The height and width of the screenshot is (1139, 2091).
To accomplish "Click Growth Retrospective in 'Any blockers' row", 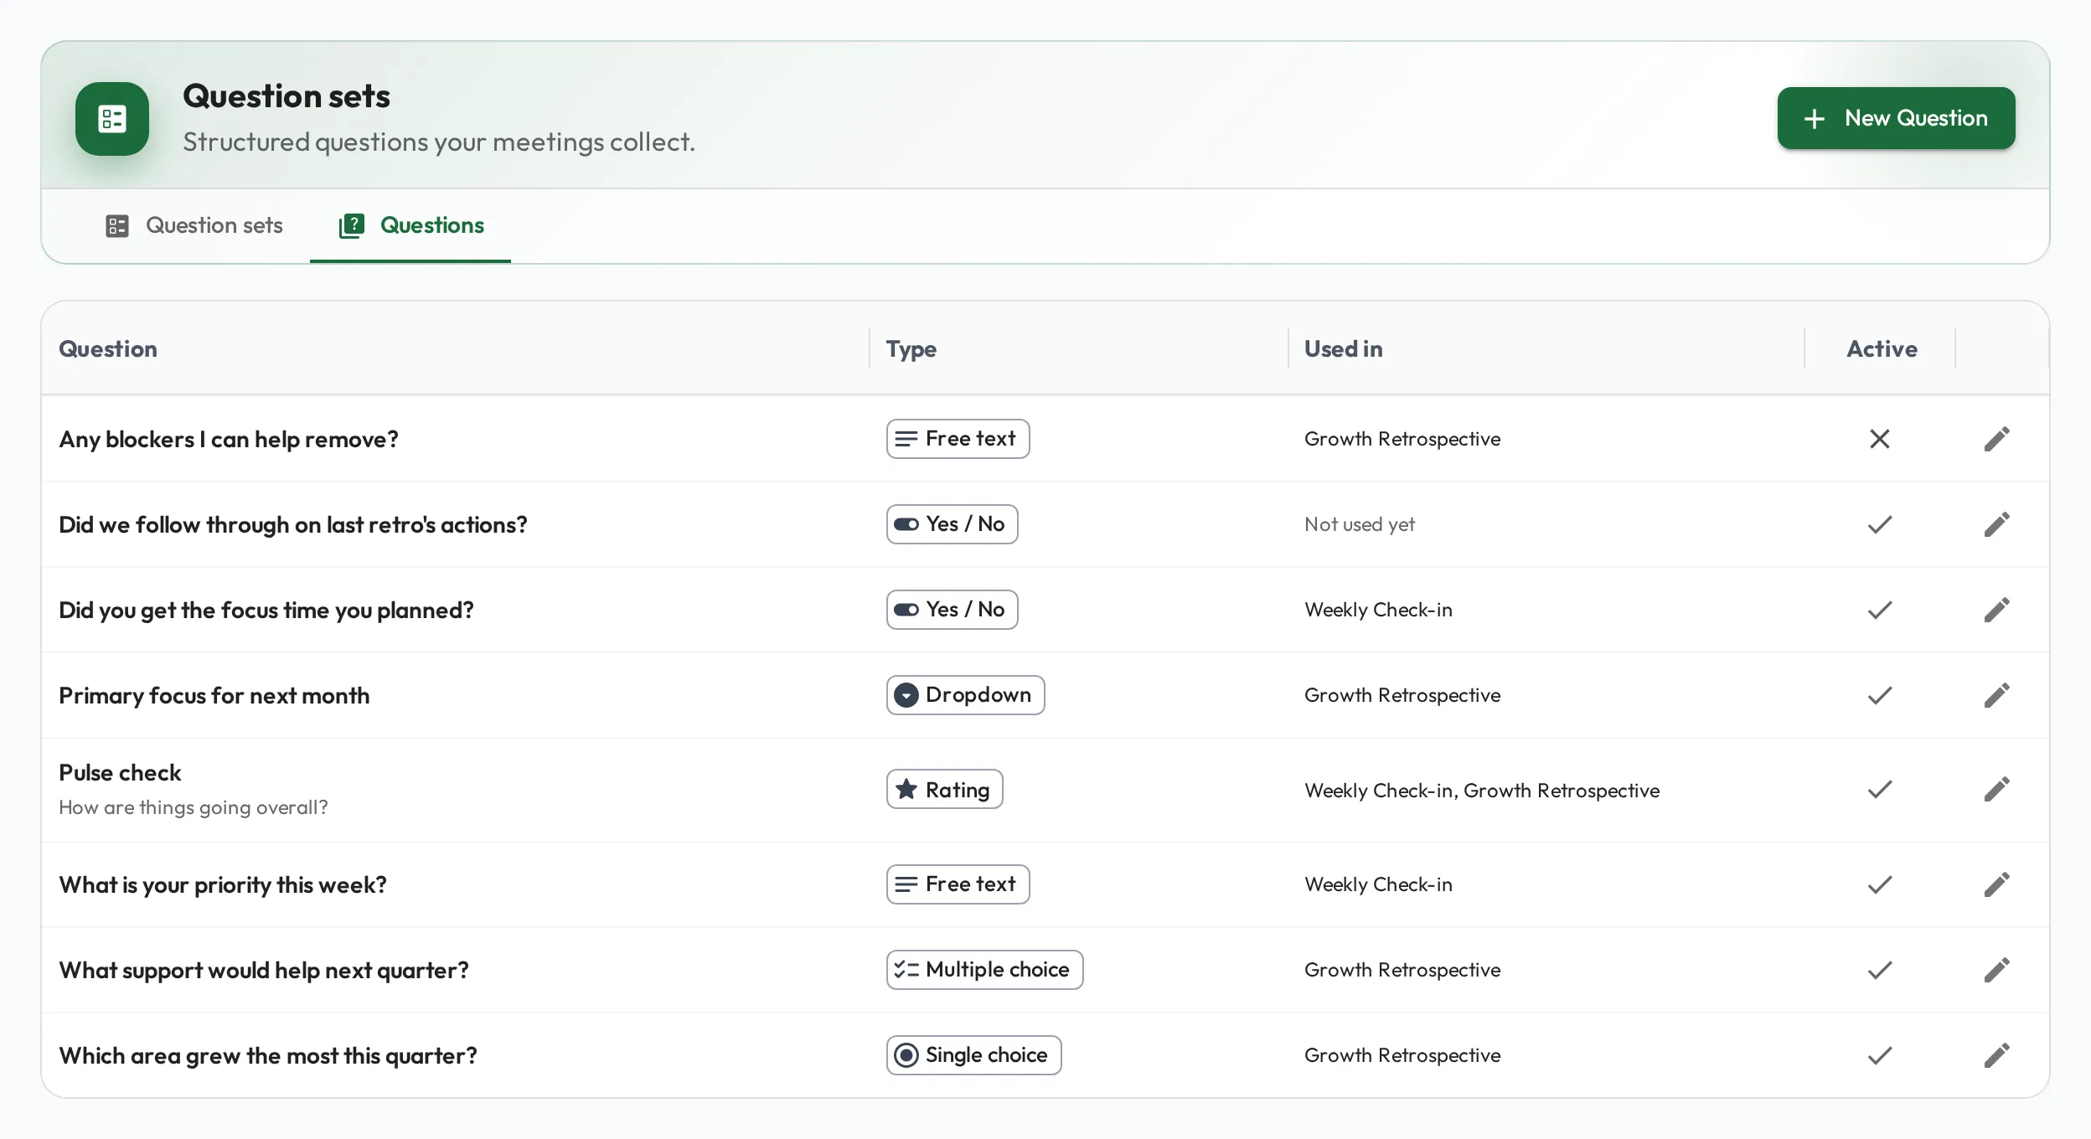I will (x=1402, y=439).
